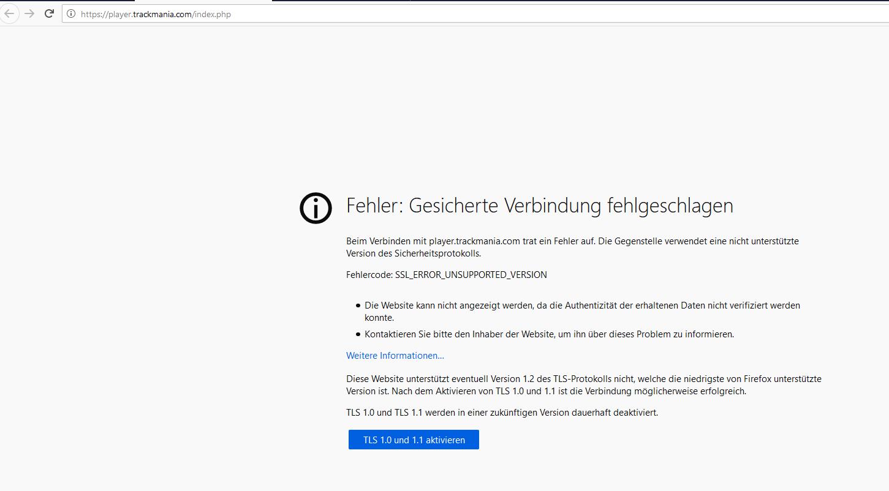Viewport: 889px width, 491px height.
Task: Click the sentence about TLS 1.0 und TLS 1.1 dauerhaft deaktiviert
Action: click(x=502, y=413)
